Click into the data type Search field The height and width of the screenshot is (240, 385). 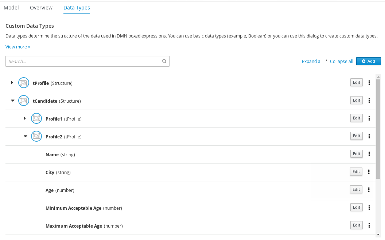click(x=84, y=61)
